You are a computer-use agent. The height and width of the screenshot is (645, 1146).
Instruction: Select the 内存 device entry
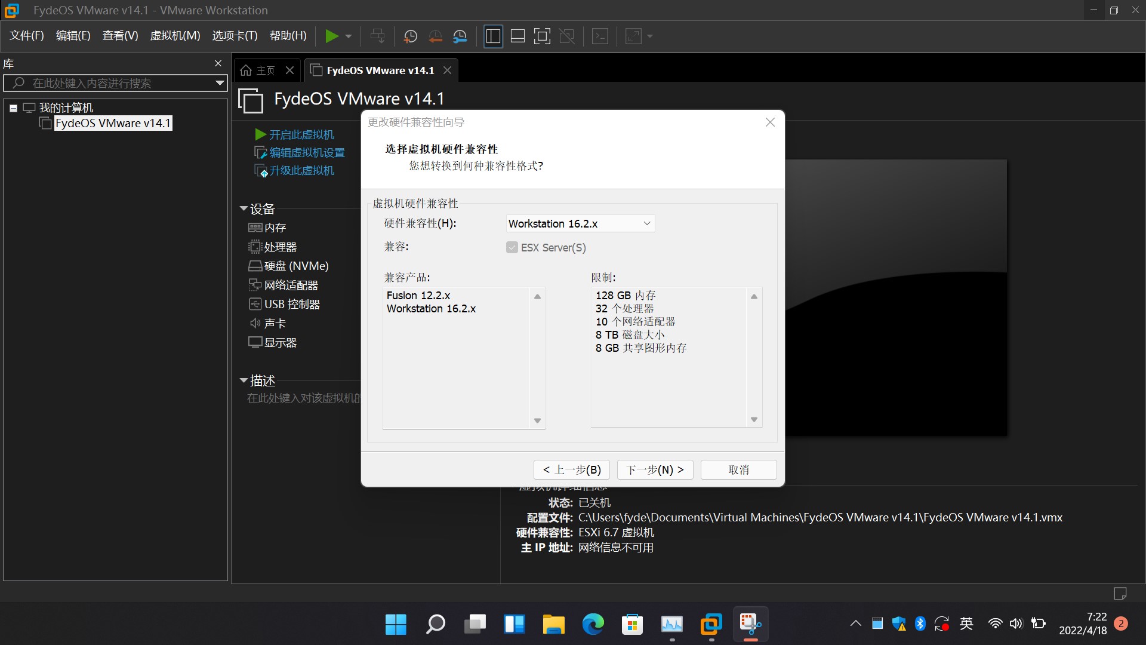point(267,228)
